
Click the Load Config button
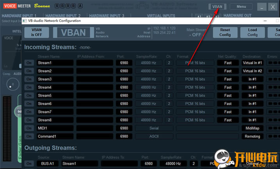(252, 32)
